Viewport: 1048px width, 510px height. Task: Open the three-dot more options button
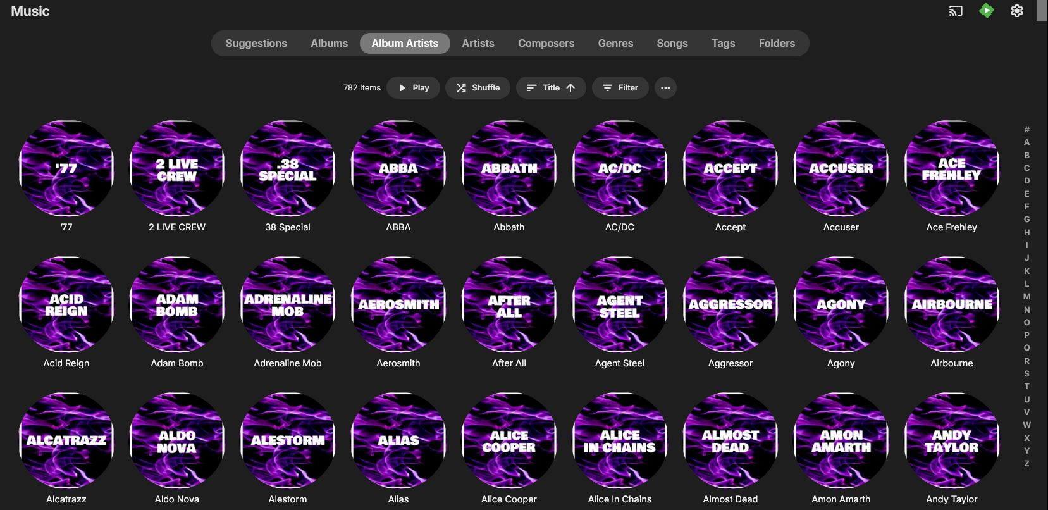coord(665,88)
